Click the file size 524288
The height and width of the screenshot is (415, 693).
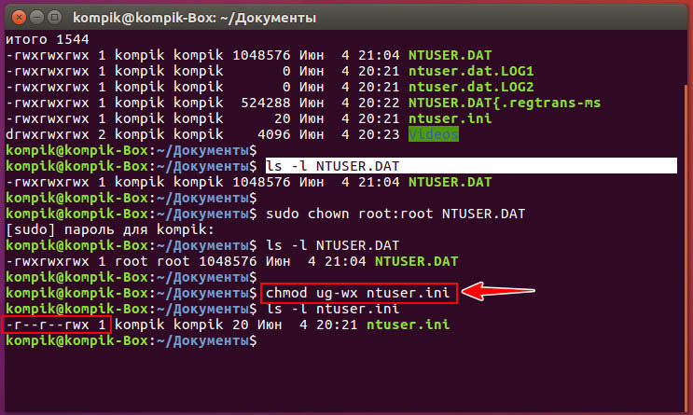coord(266,103)
